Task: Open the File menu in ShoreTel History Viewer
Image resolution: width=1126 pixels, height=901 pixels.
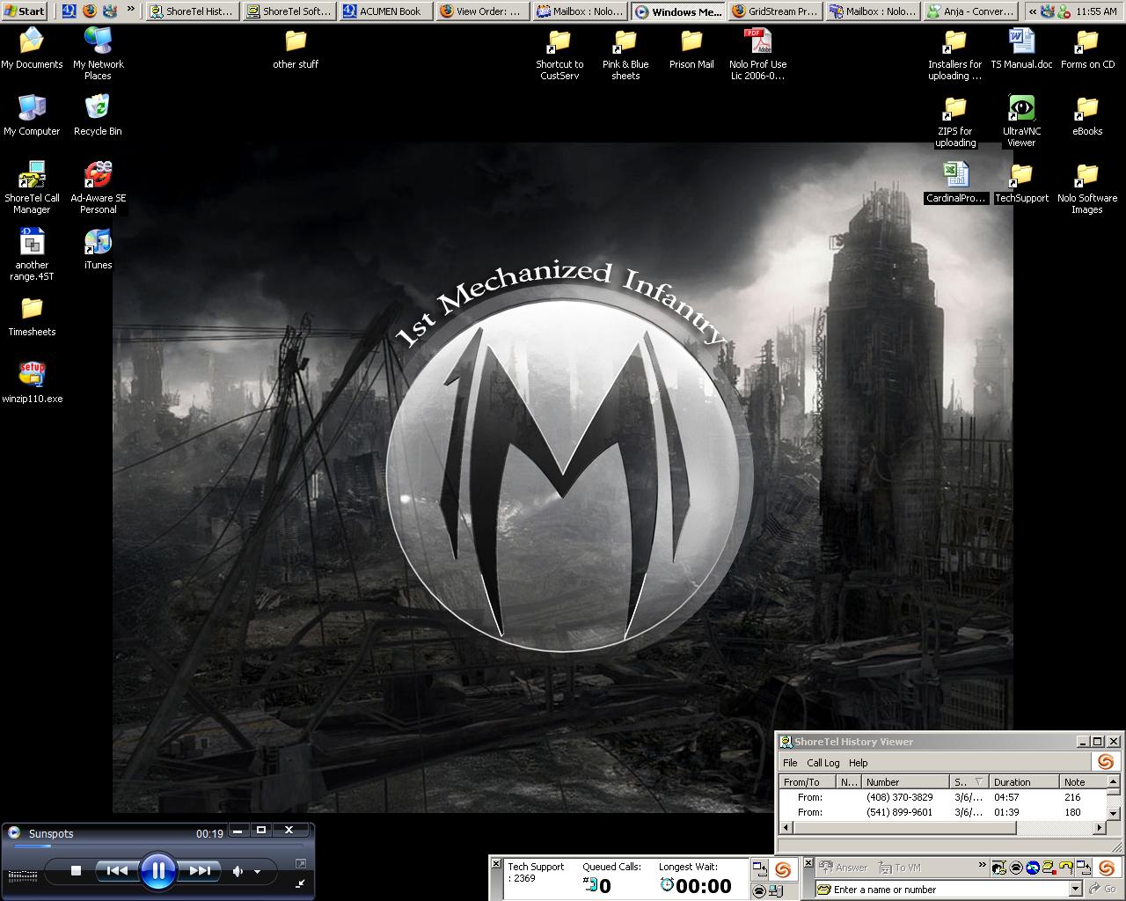Action: (x=789, y=763)
